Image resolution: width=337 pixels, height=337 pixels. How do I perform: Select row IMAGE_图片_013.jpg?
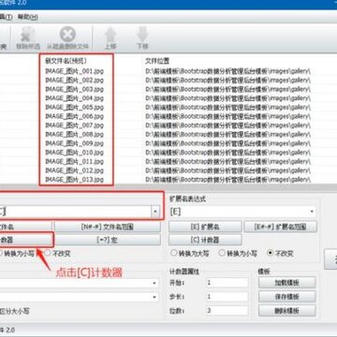pos(74,180)
